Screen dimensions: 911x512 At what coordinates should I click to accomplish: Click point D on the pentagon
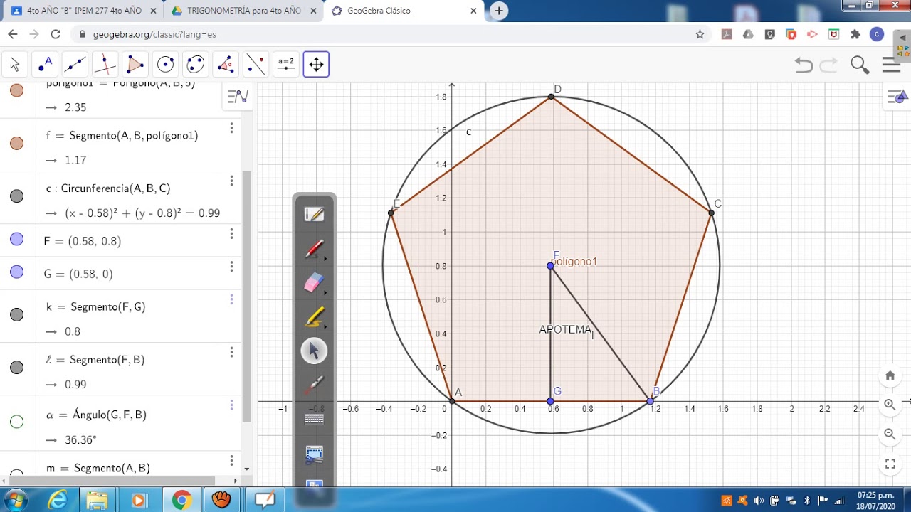point(552,97)
